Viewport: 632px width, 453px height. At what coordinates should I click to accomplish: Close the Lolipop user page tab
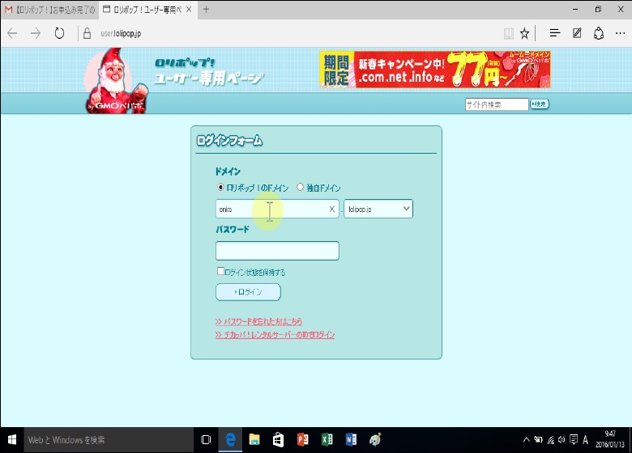(189, 10)
